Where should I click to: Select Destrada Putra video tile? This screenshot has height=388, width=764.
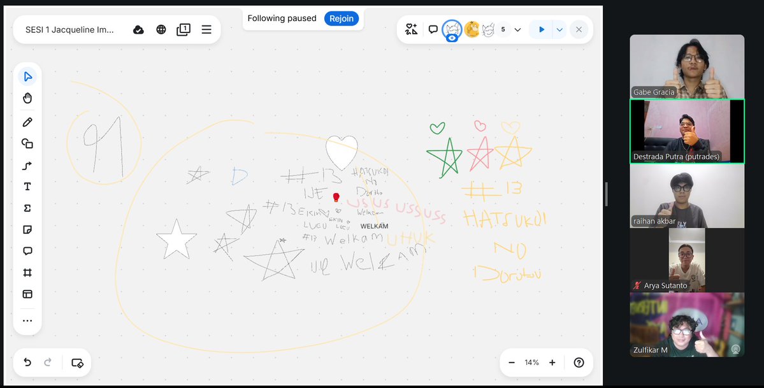click(687, 131)
